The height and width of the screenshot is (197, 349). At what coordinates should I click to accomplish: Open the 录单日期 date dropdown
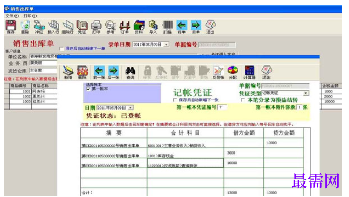pos(166,45)
